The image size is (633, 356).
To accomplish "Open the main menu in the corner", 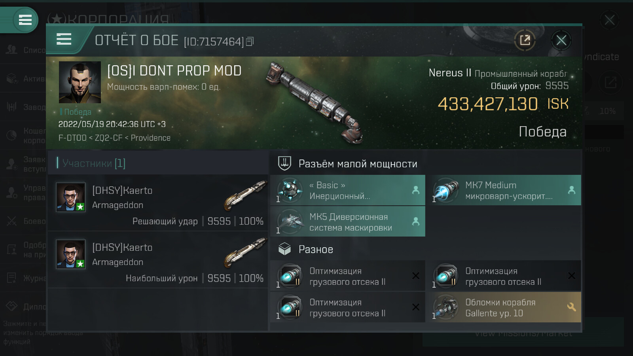I will coord(25,20).
